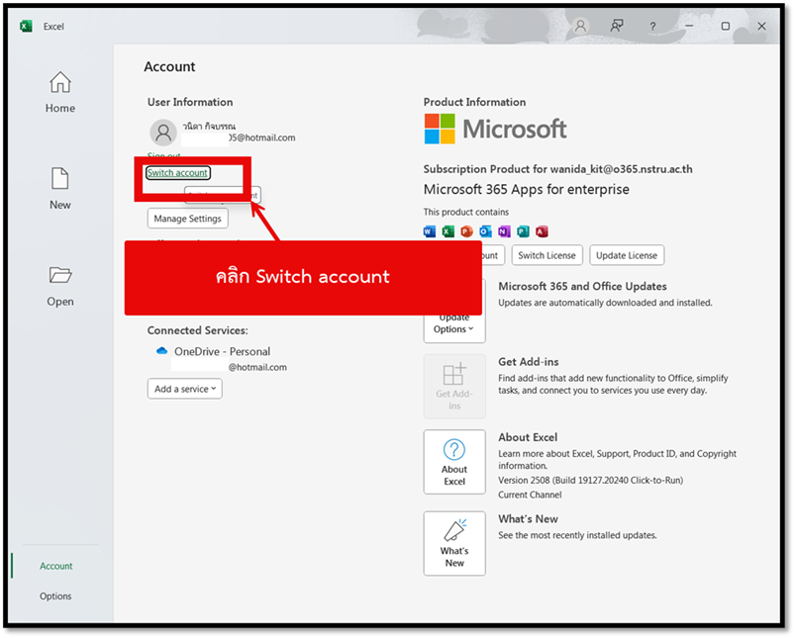
Task: Click the Update License button
Action: [627, 255]
